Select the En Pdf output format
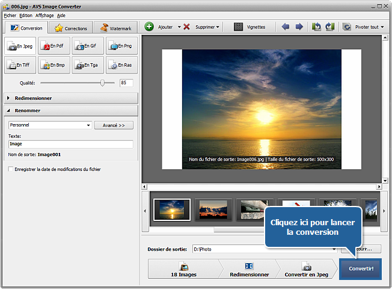 (54, 46)
